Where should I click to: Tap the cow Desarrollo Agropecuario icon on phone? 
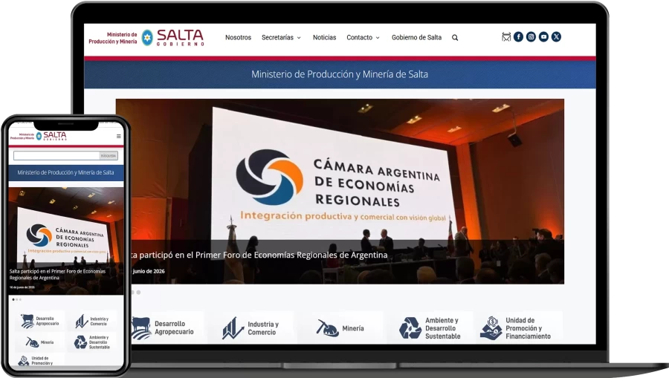28,321
